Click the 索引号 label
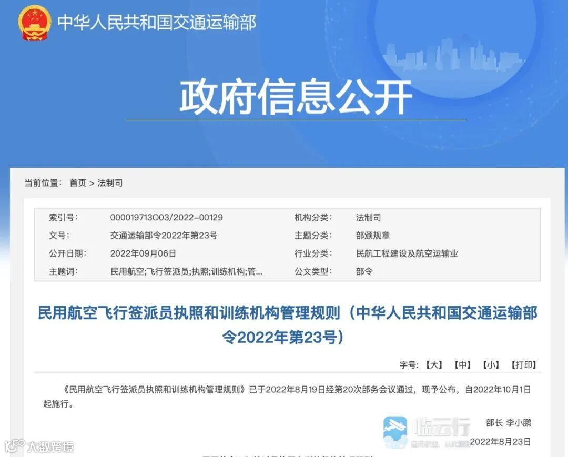 (x=64, y=218)
